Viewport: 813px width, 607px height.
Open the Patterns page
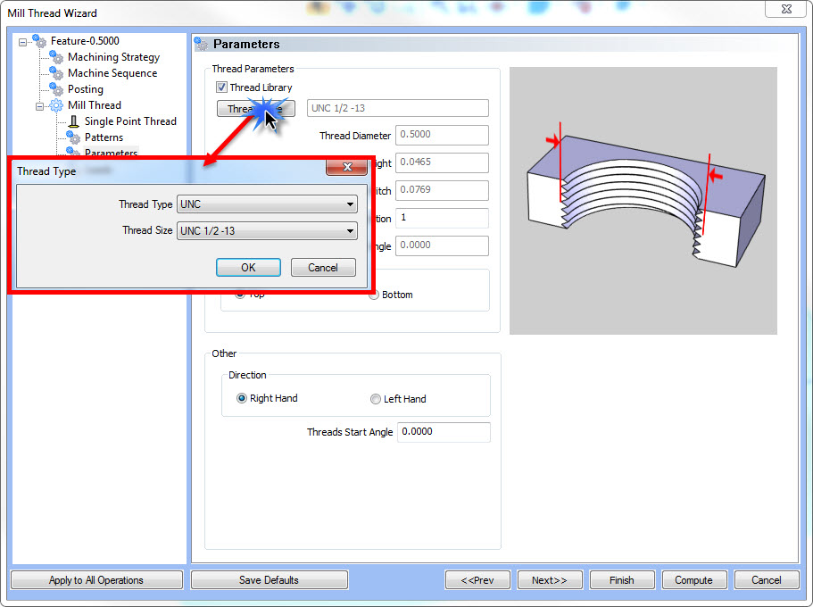(104, 137)
